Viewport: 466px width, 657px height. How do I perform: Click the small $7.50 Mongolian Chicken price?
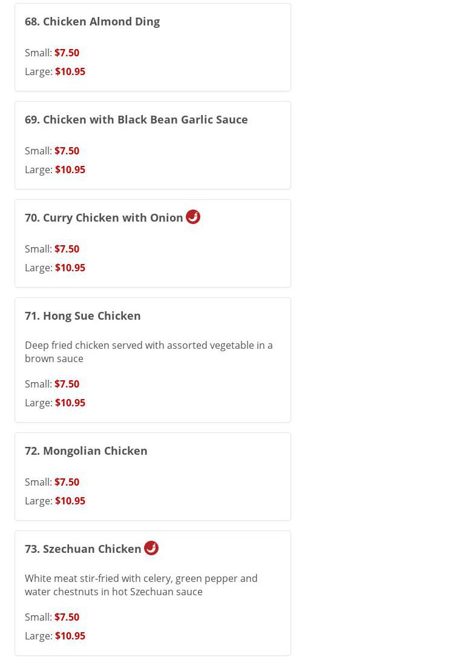[67, 482]
